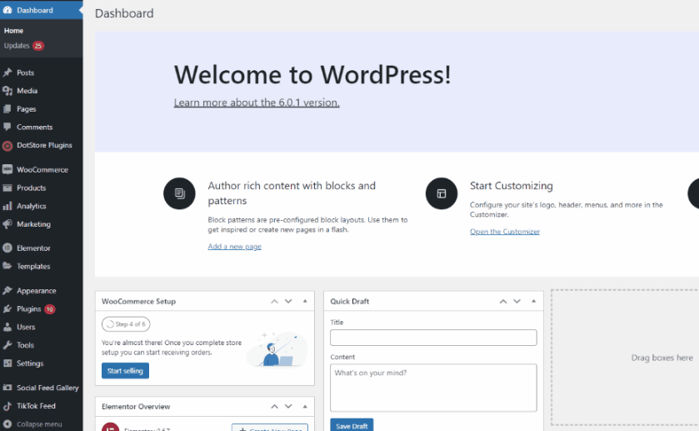
Task: Click the Users person icon
Action: pyautogui.click(x=7, y=327)
